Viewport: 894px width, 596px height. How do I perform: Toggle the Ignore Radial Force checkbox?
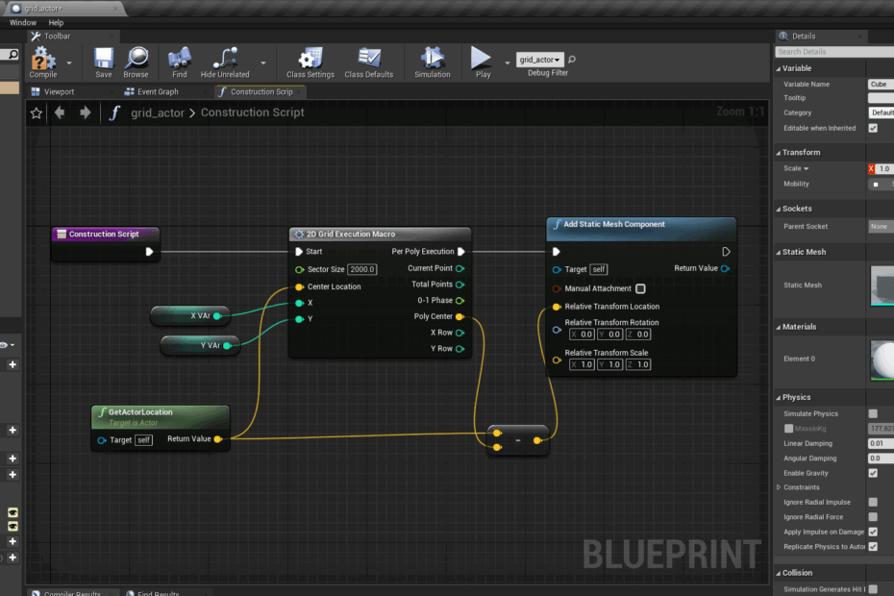pyautogui.click(x=873, y=517)
